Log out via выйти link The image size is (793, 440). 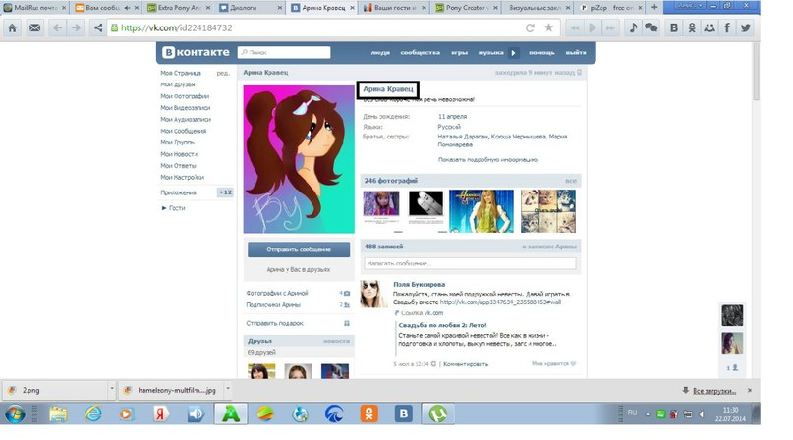point(576,53)
